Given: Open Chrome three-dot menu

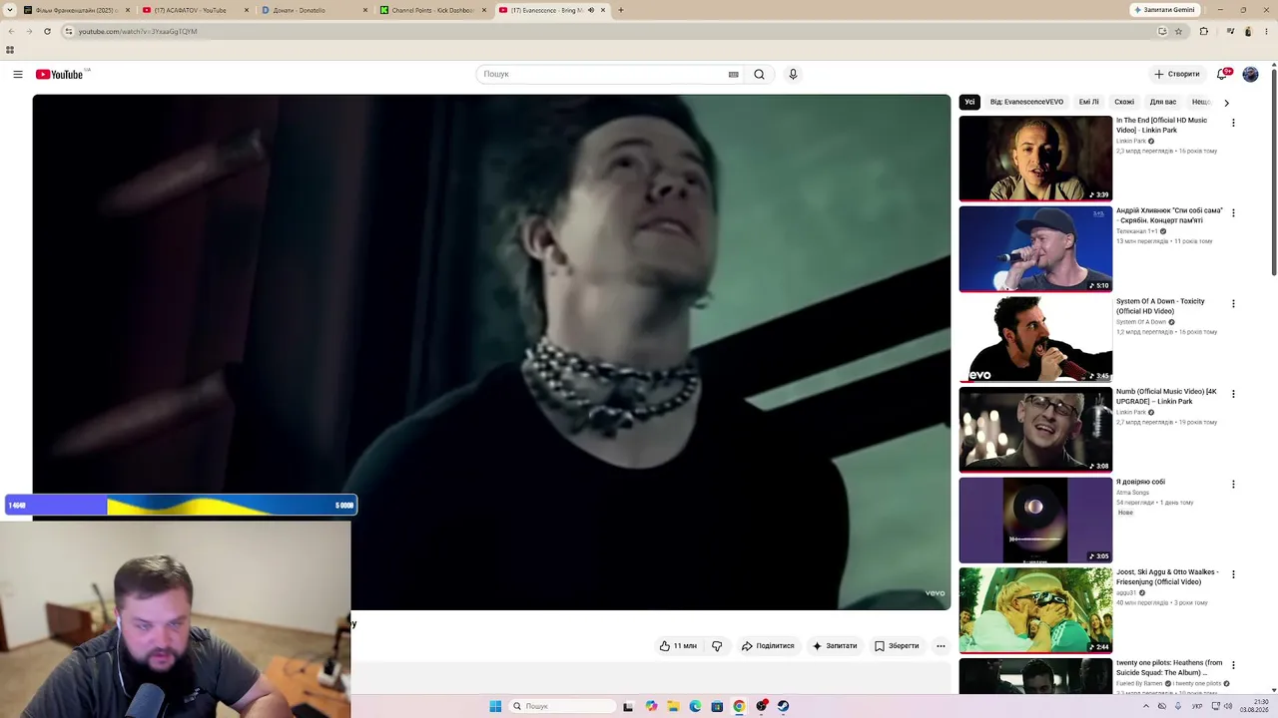Looking at the screenshot, I should coord(1266,31).
